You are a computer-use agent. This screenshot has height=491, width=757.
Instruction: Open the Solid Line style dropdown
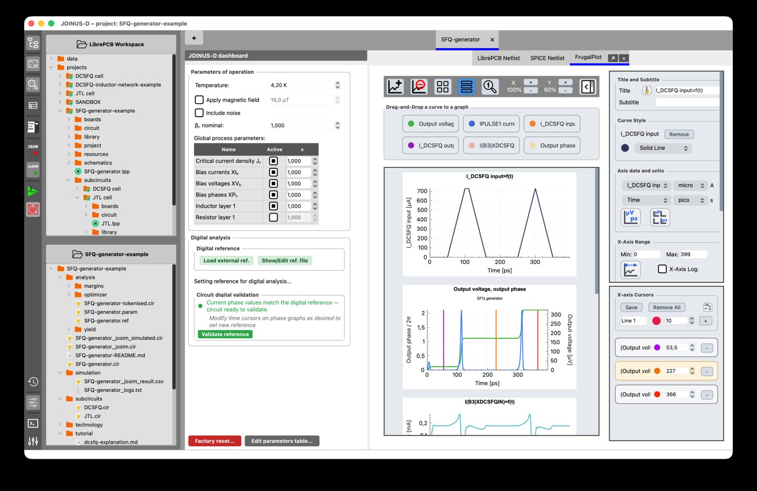[x=663, y=148]
